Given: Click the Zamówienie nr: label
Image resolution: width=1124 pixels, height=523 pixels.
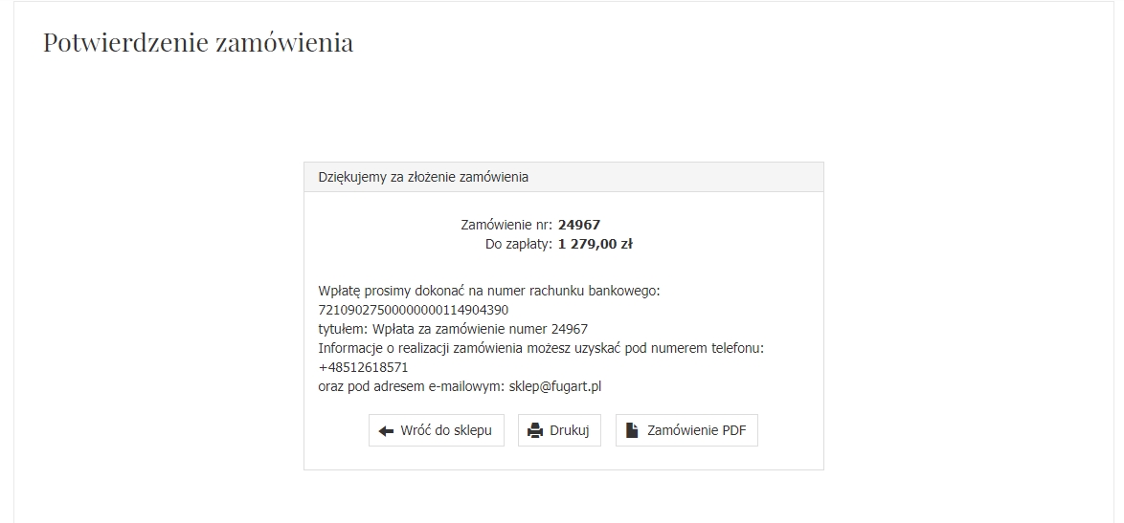Looking at the screenshot, I should point(506,226).
